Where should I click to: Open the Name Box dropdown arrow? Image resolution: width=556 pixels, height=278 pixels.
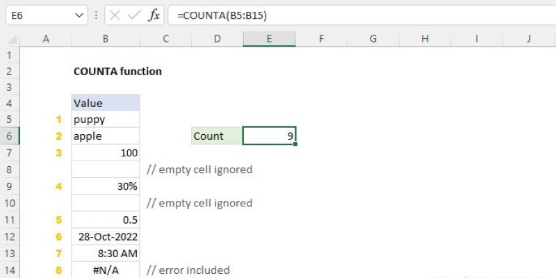[79, 15]
